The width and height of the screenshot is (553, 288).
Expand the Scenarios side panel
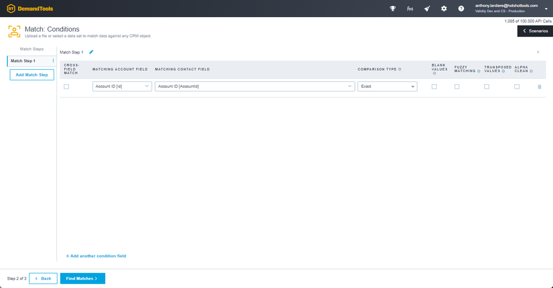(535, 31)
